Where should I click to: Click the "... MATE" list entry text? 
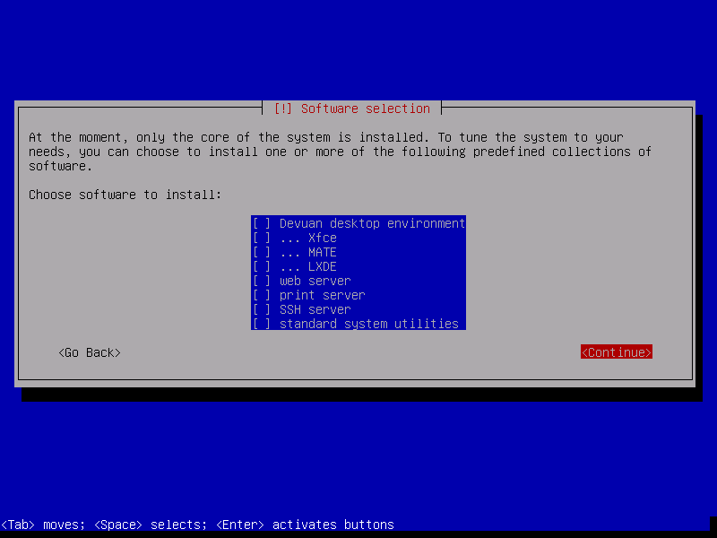pos(307,252)
